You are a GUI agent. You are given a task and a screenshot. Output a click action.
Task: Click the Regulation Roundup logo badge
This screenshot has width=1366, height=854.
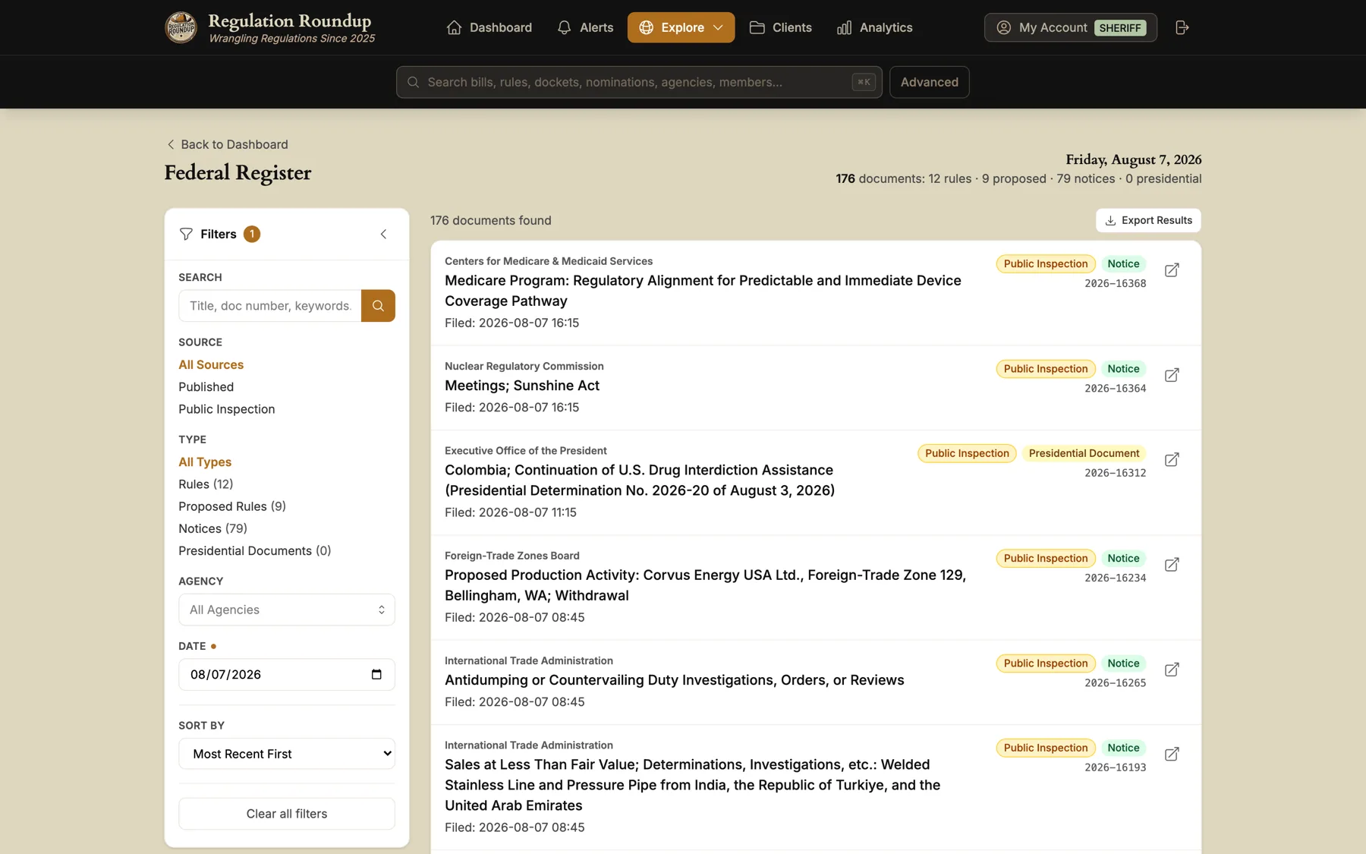(181, 27)
